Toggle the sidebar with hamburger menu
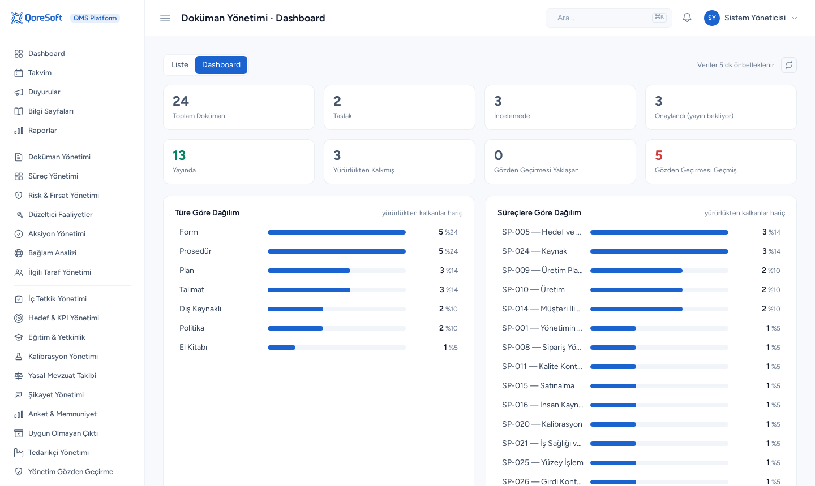The height and width of the screenshot is (486, 815). click(x=165, y=18)
